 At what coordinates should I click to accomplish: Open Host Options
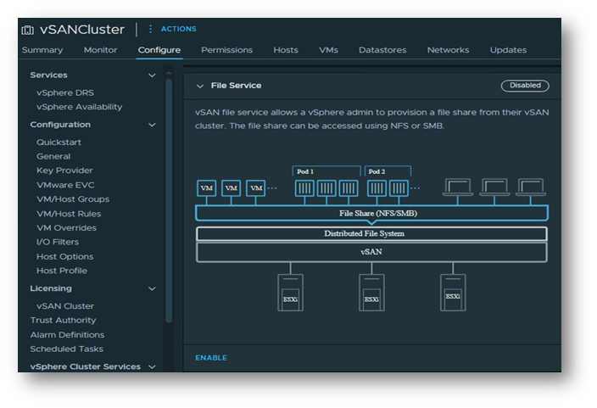coord(64,257)
